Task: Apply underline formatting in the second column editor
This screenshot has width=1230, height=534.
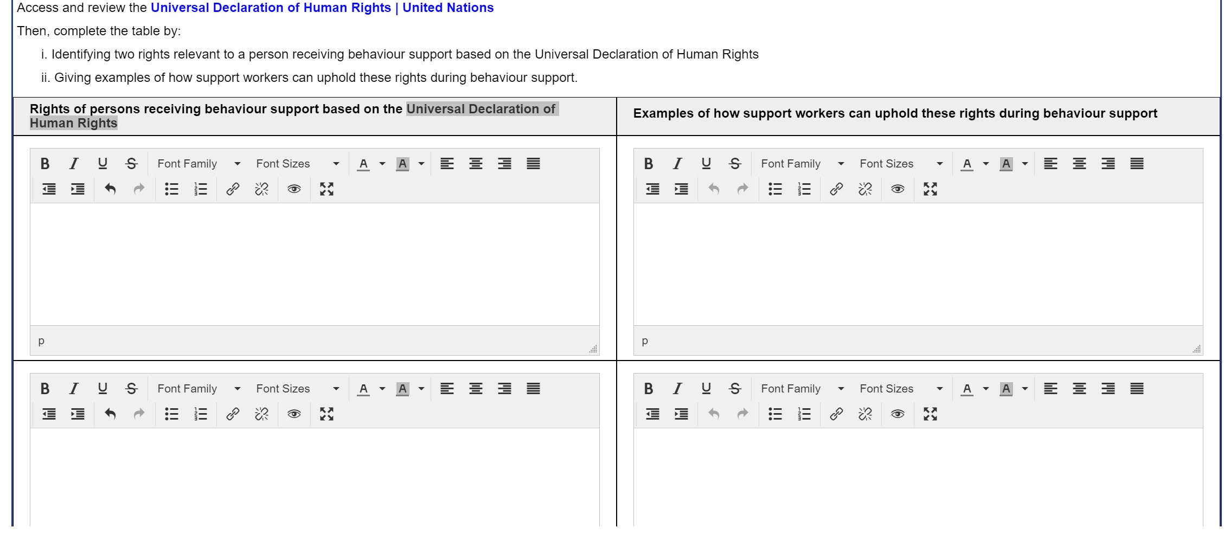Action: [x=705, y=163]
